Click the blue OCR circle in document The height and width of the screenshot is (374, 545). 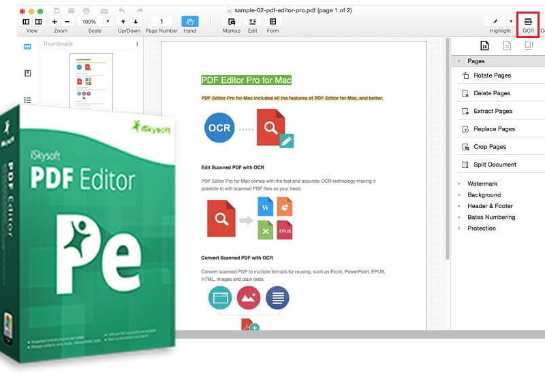(x=219, y=128)
